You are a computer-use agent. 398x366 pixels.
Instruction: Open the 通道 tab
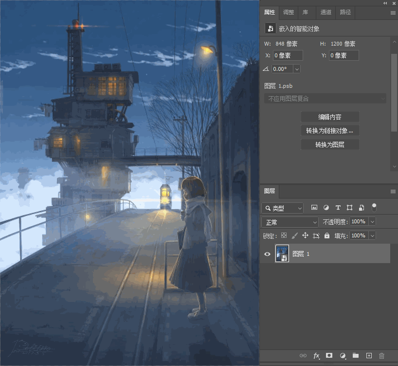(x=326, y=13)
